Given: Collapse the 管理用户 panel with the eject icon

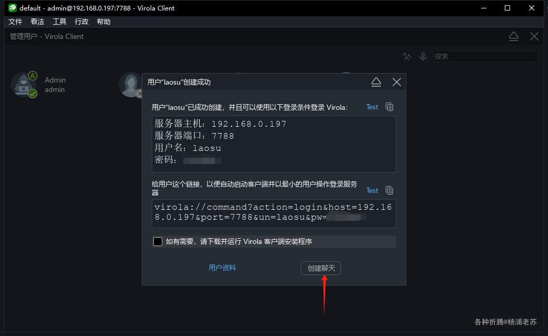Looking at the screenshot, I should (x=513, y=36).
